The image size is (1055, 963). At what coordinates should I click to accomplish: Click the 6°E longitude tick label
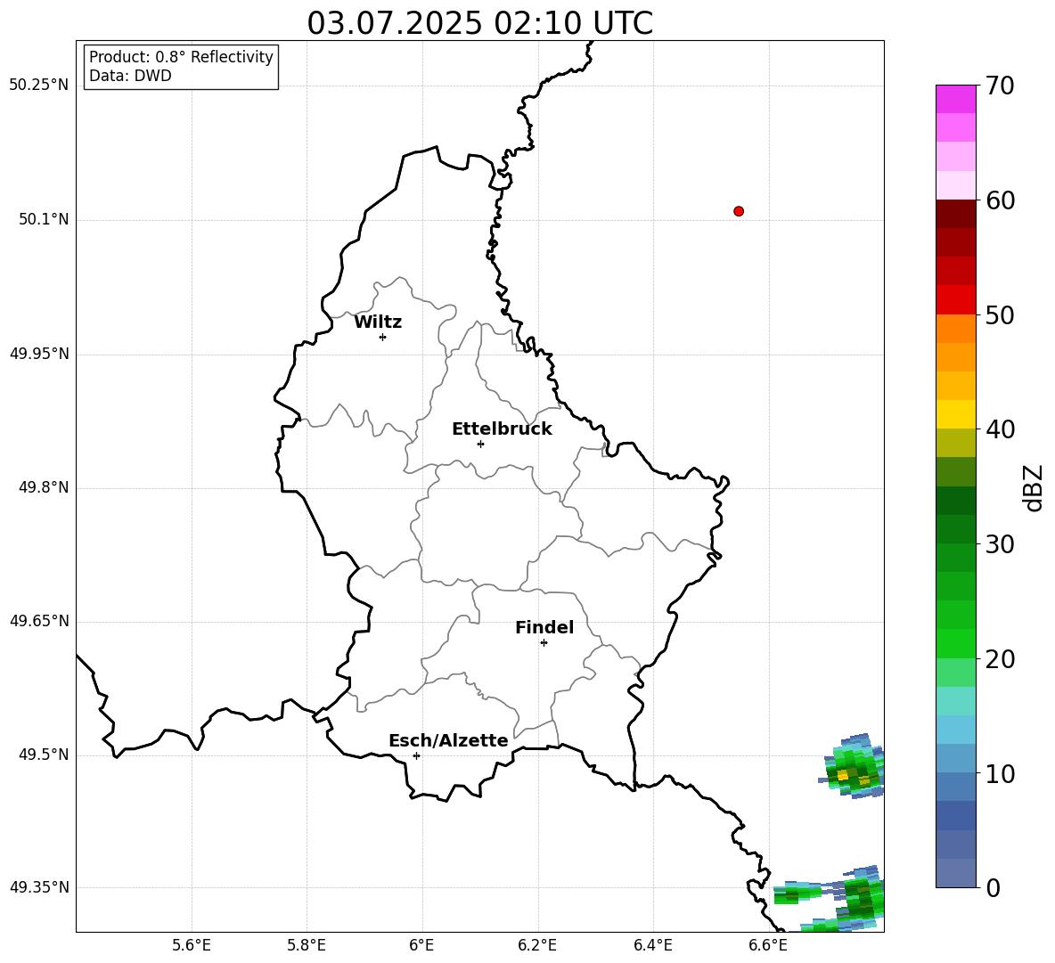pyautogui.click(x=421, y=945)
